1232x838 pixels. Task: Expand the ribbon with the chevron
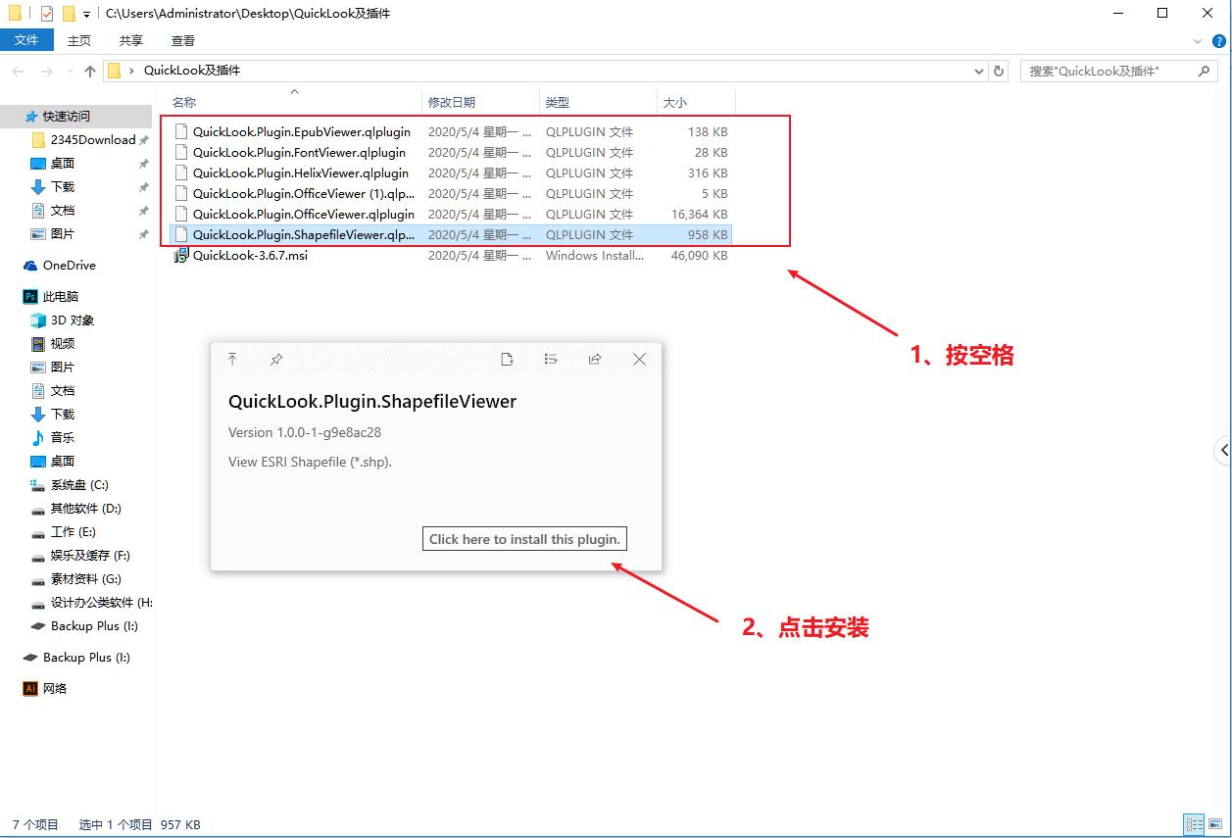[x=1197, y=41]
